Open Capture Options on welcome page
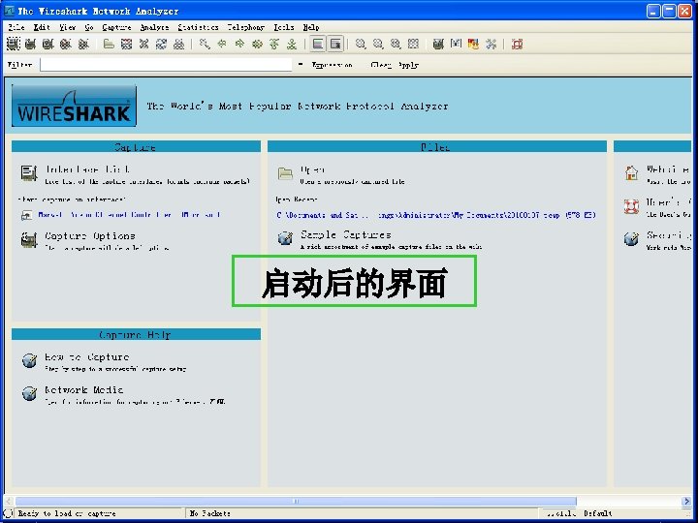This screenshot has width=698, height=523. [x=90, y=235]
